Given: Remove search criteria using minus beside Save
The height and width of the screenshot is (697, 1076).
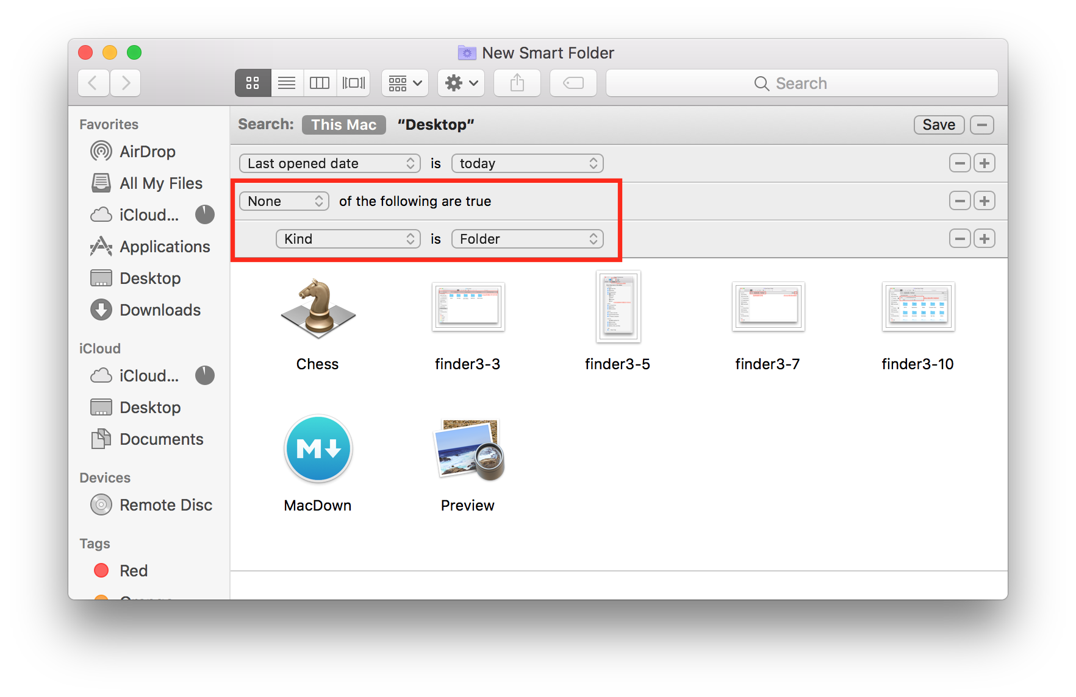Looking at the screenshot, I should [982, 125].
